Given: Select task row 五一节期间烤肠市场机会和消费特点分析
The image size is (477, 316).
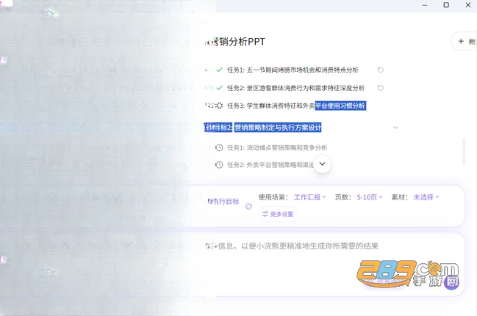Looking at the screenshot, I should 293,70.
